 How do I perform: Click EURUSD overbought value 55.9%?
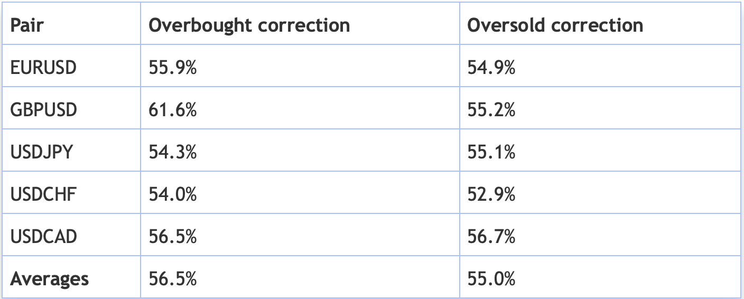[173, 68]
